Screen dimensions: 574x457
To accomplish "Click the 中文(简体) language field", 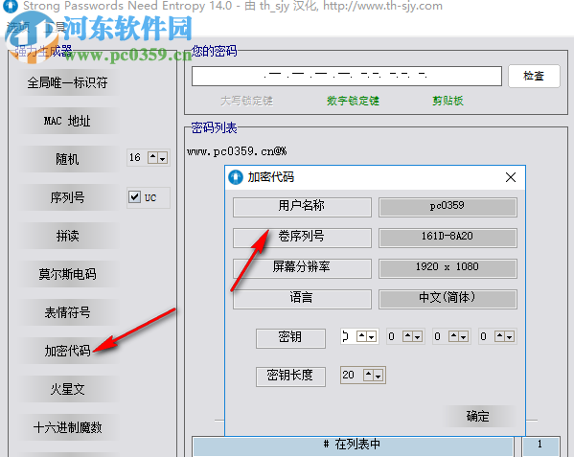I will [448, 299].
